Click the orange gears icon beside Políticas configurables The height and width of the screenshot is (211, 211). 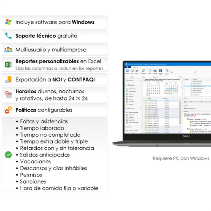[8, 110]
